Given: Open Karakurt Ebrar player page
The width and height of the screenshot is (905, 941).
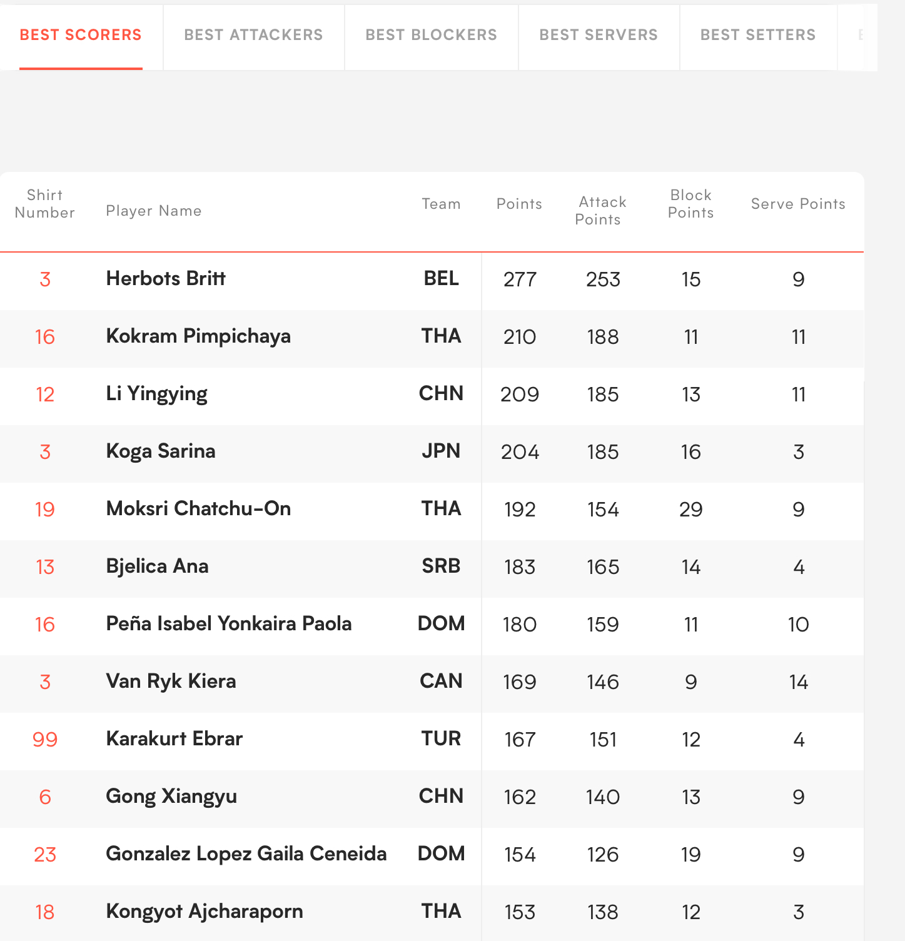Looking at the screenshot, I should [174, 738].
